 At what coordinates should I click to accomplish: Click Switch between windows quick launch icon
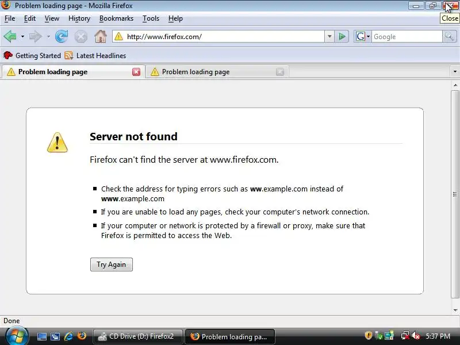55,336
